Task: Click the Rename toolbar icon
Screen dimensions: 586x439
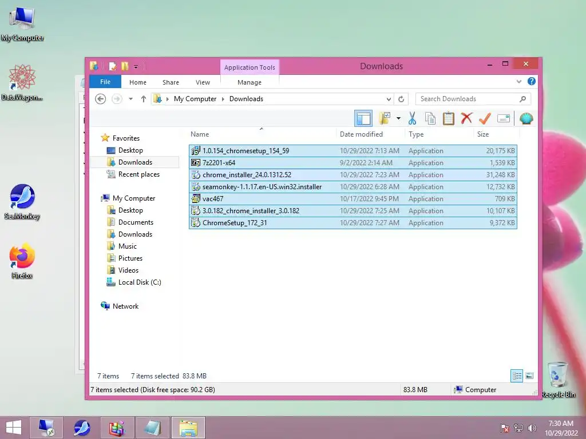Action: point(504,119)
